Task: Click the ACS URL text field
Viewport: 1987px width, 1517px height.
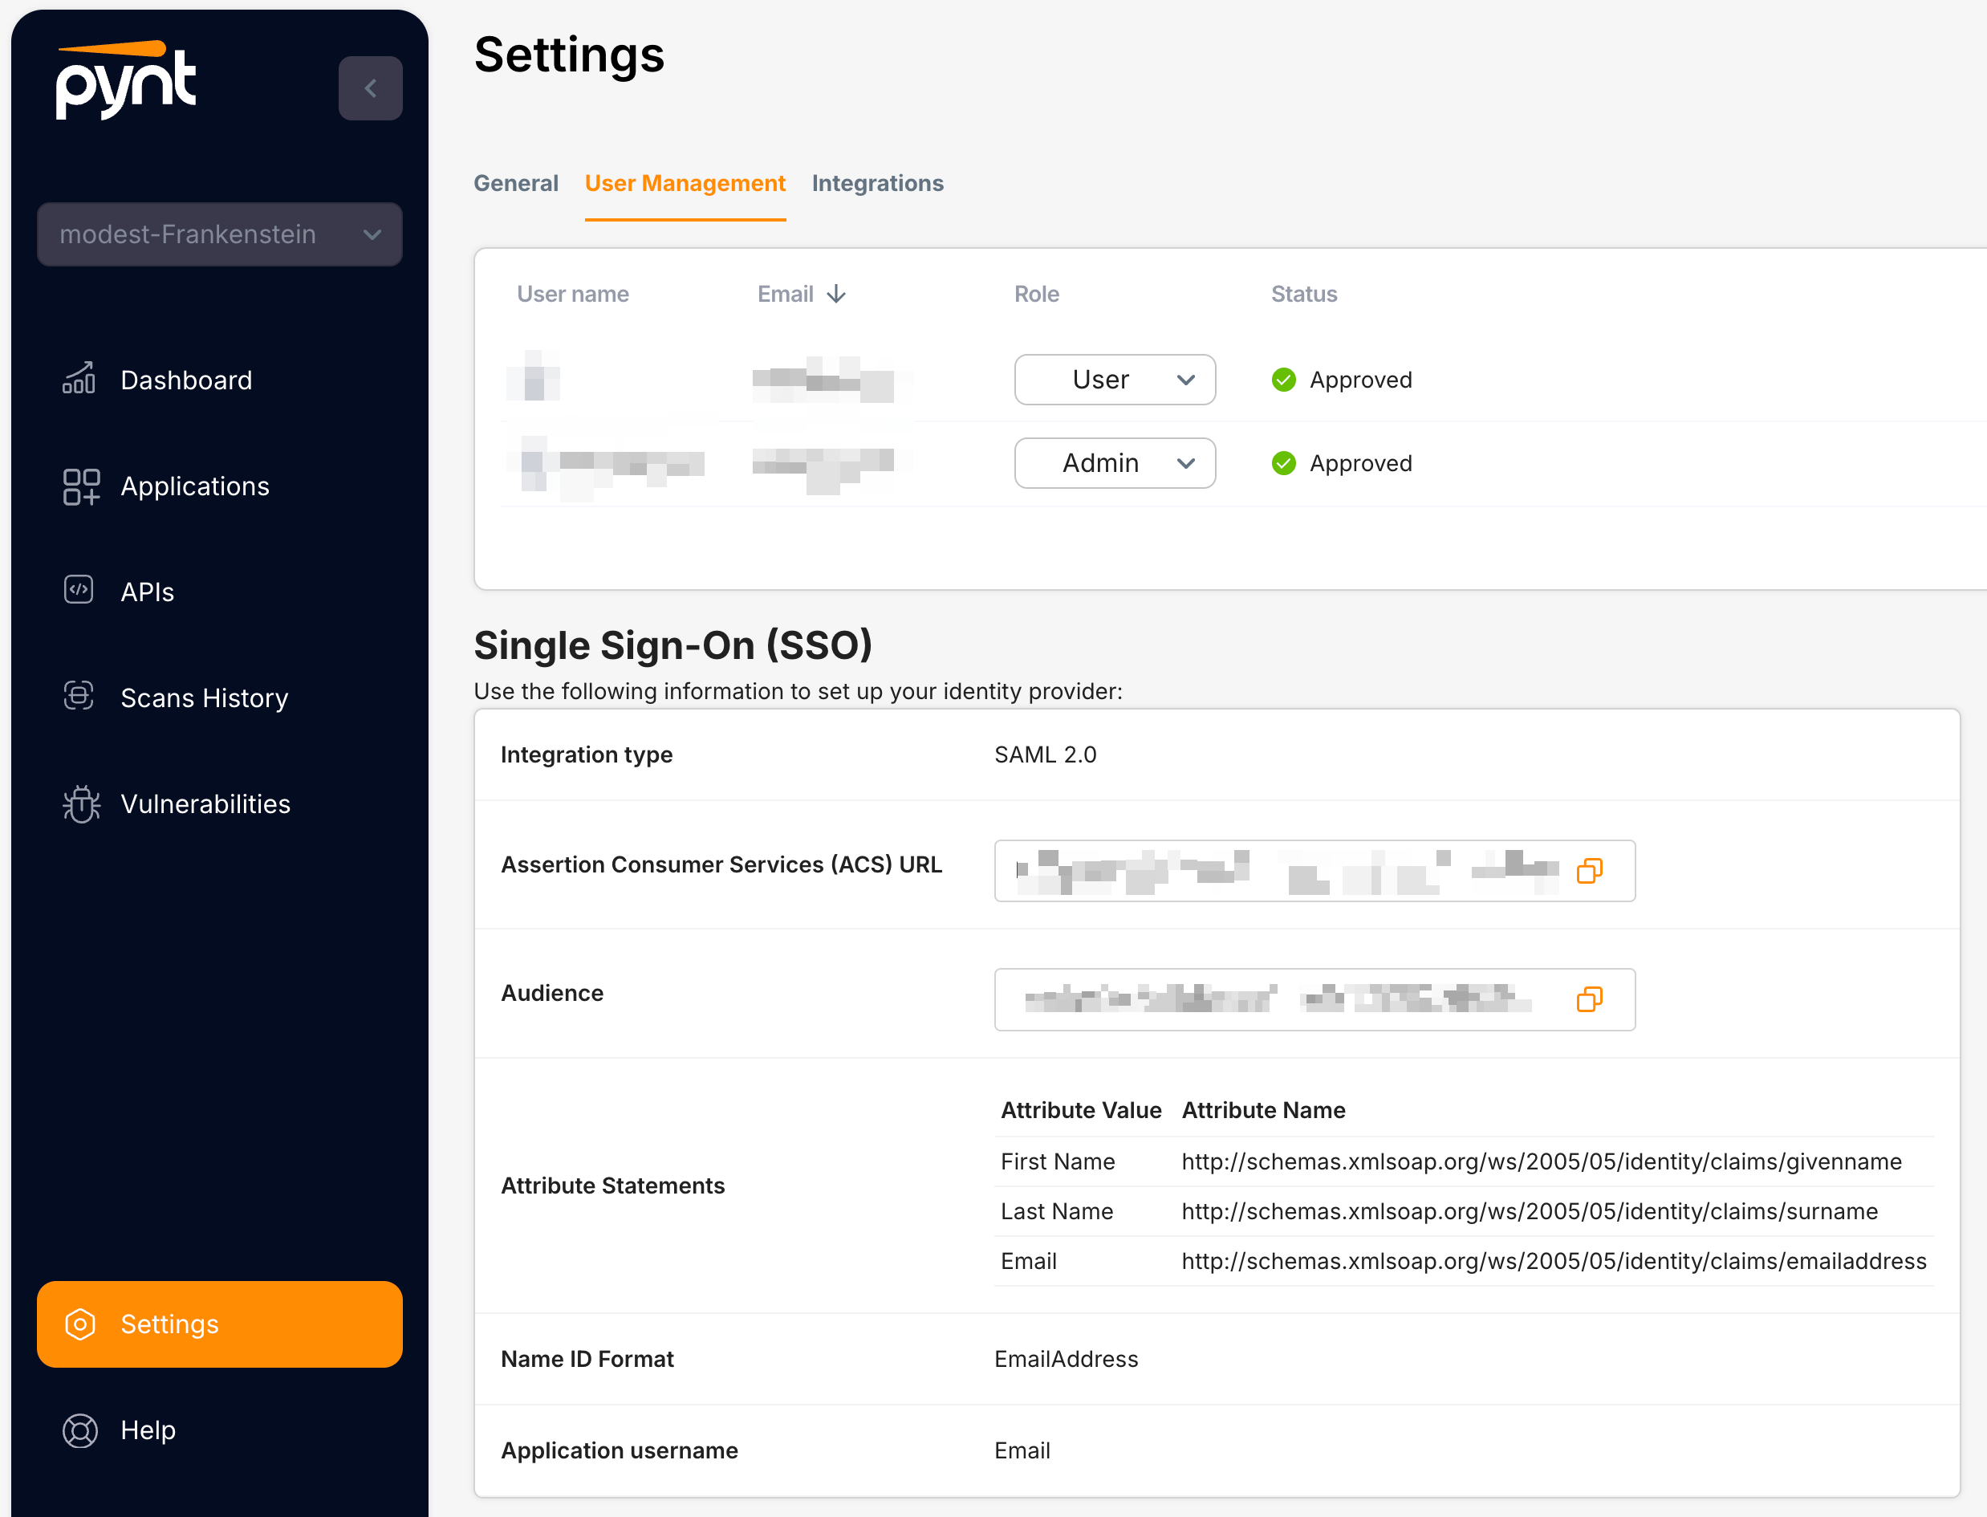Action: click(x=1282, y=870)
